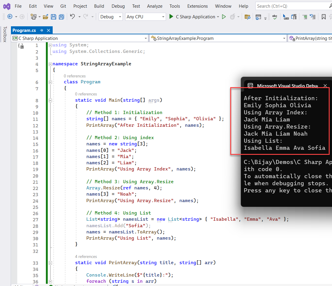Click 4 references above PrintArray
The width and height of the screenshot is (332, 286).
point(86,257)
